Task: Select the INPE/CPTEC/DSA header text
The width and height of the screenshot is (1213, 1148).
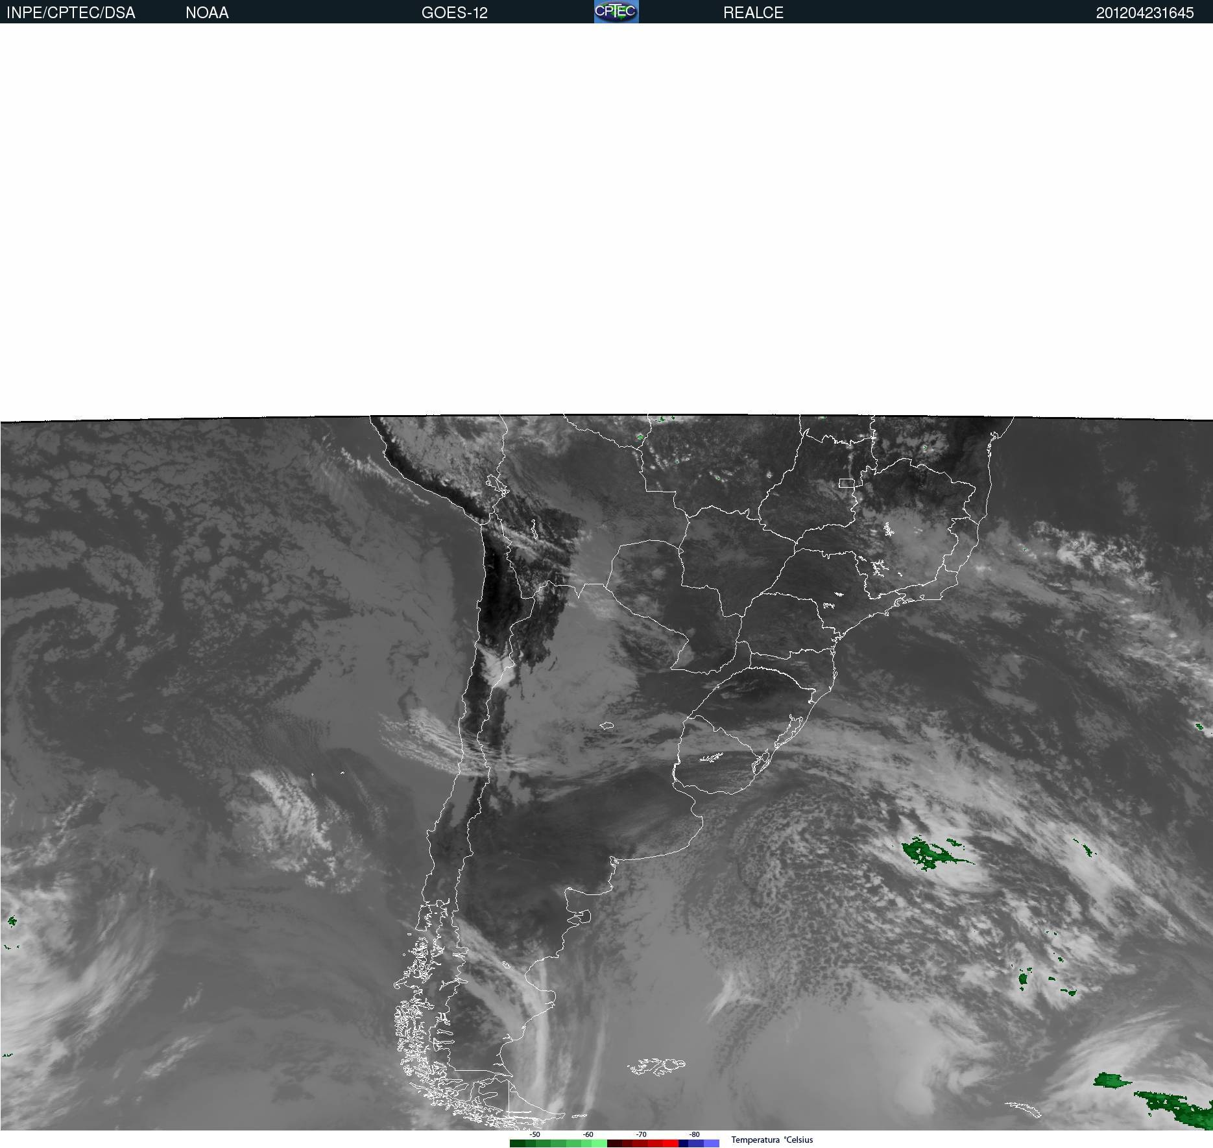Action: pos(71,13)
